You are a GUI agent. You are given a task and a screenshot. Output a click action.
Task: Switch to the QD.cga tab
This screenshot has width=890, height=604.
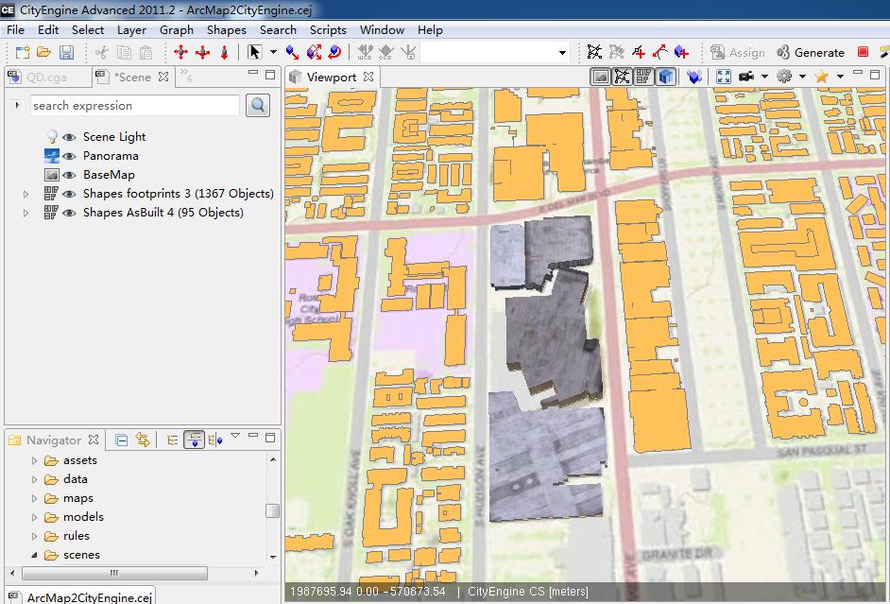[x=46, y=78]
